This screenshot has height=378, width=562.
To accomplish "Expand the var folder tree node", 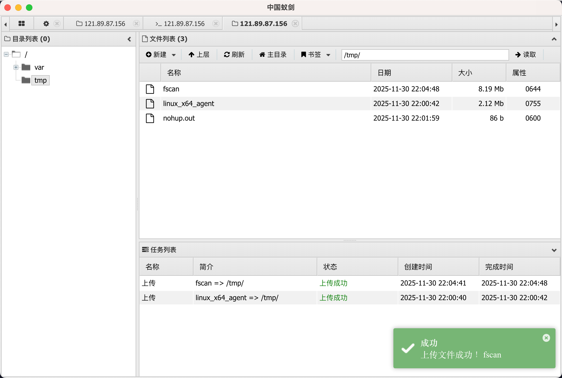I will coord(16,67).
